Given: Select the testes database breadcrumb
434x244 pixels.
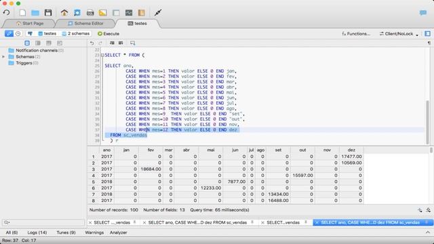Looking at the screenshot, I should point(47,33).
